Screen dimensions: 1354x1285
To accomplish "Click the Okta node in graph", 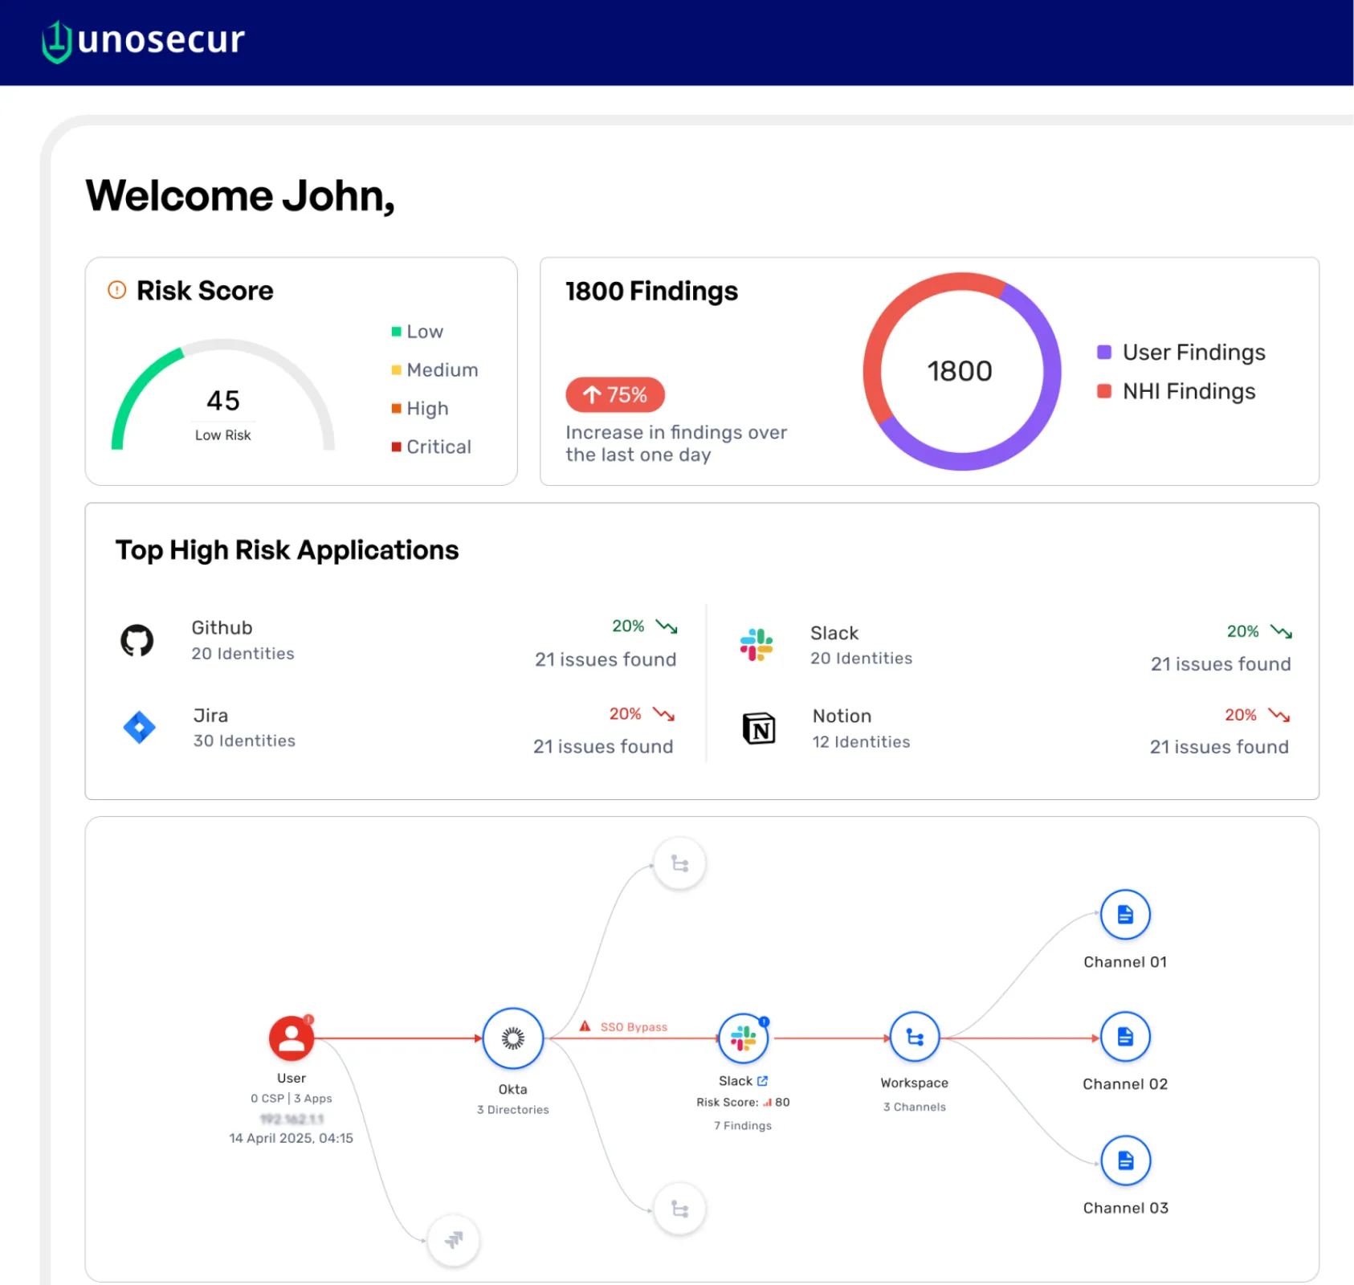I will (512, 1038).
